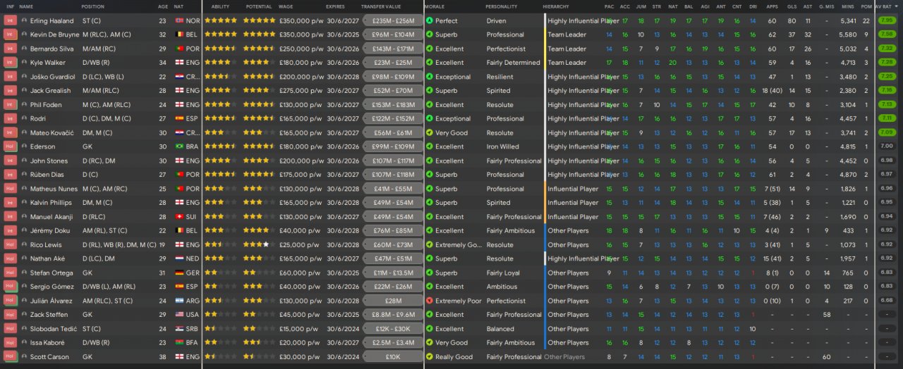Open the player info icon beside Jack Grealish
Viewport: 903px width, 369px height.
point(25,91)
